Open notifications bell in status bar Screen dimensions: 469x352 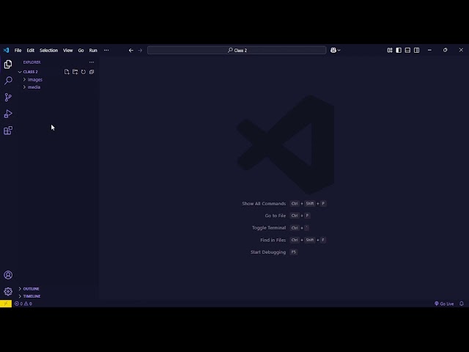pos(462,304)
